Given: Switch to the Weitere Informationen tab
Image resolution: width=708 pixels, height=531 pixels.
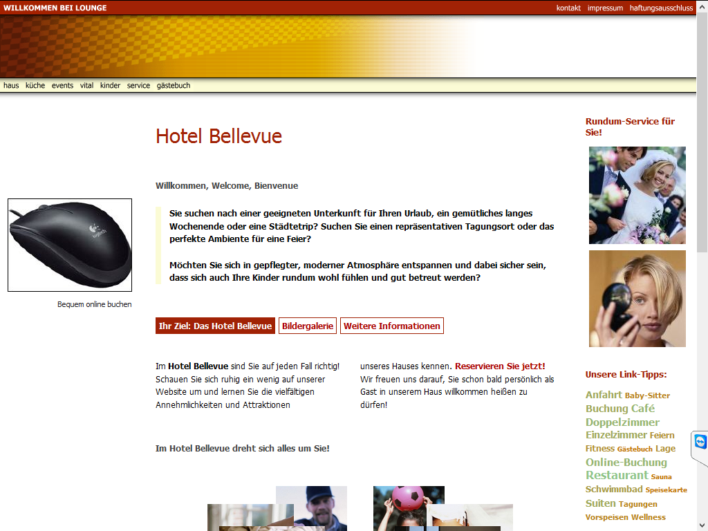Looking at the screenshot, I should 392,326.
